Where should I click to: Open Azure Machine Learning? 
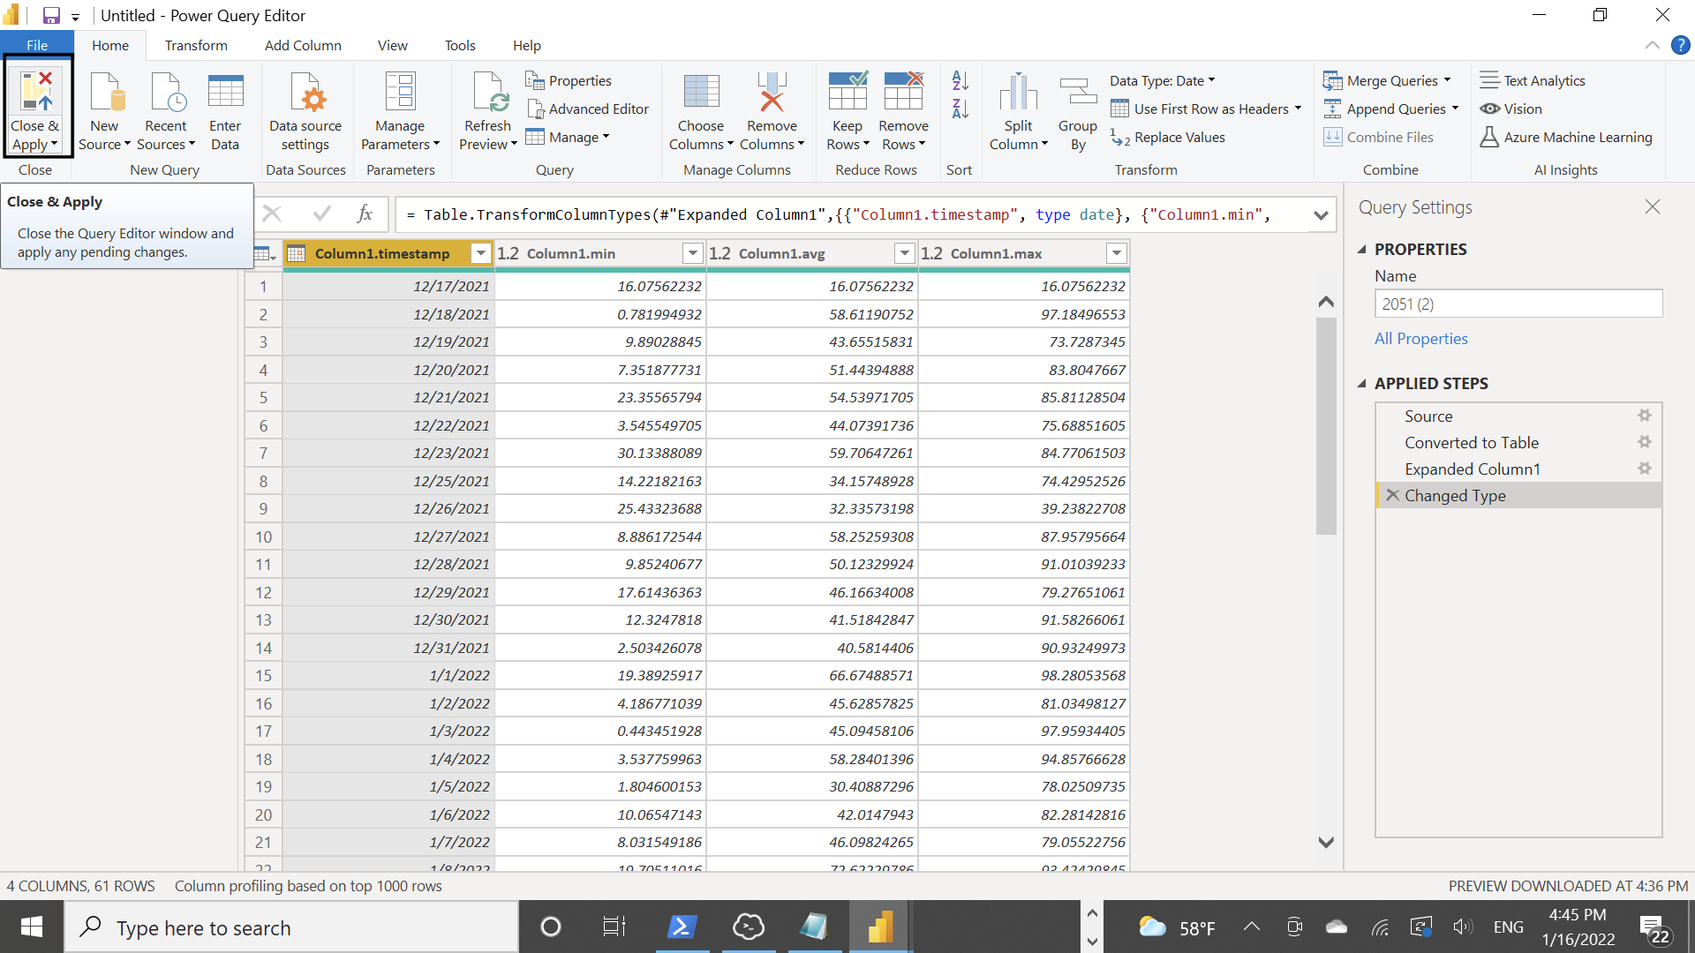pos(1566,137)
